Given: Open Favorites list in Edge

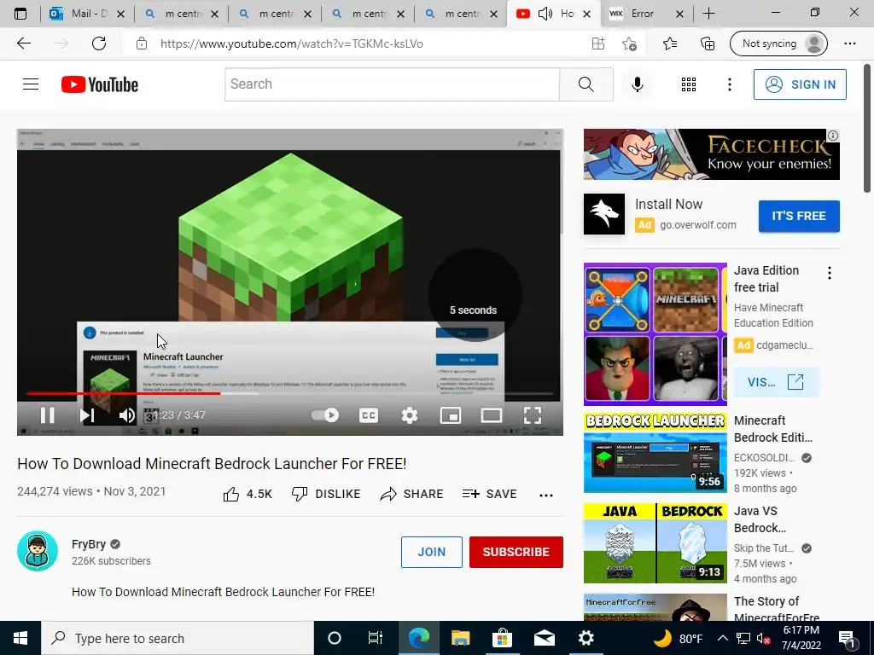Looking at the screenshot, I should point(670,43).
